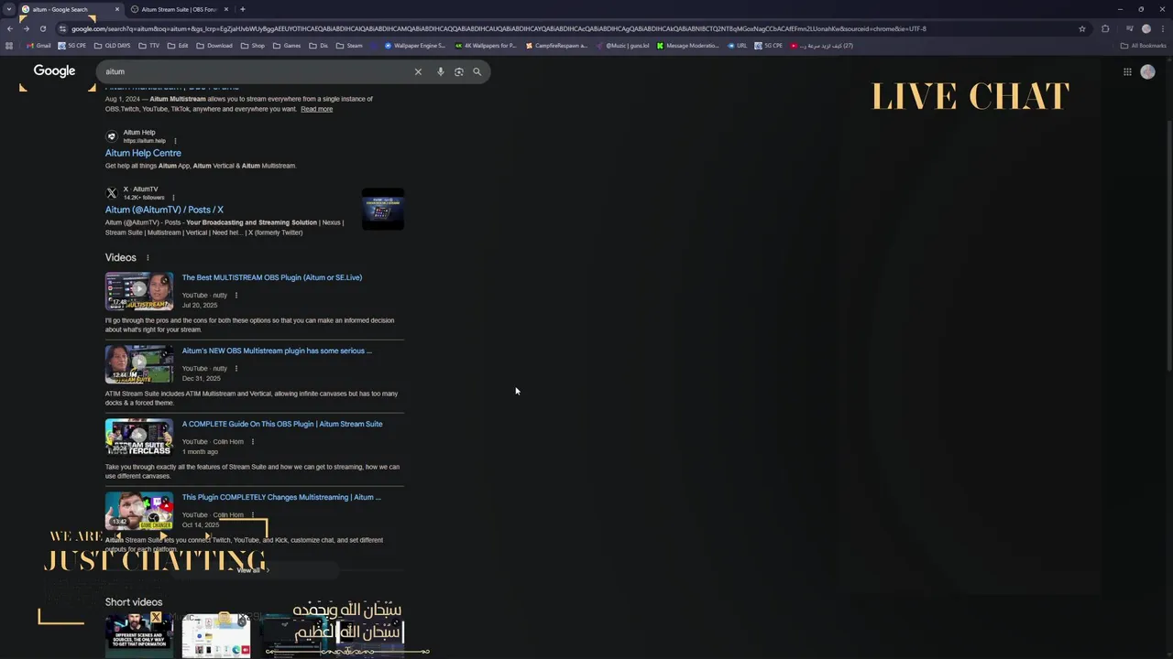Go forward to next page
The width and height of the screenshot is (1173, 659).
pyautogui.click(x=26, y=28)
